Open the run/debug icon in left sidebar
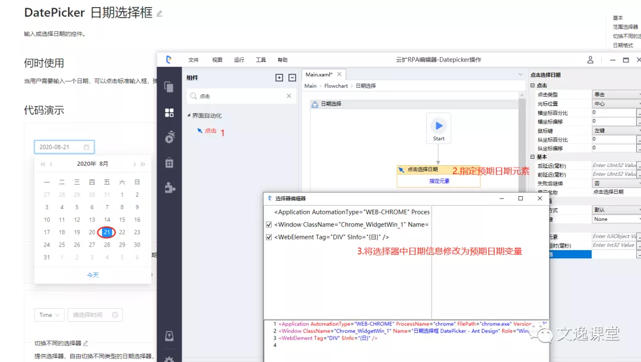 169,137
